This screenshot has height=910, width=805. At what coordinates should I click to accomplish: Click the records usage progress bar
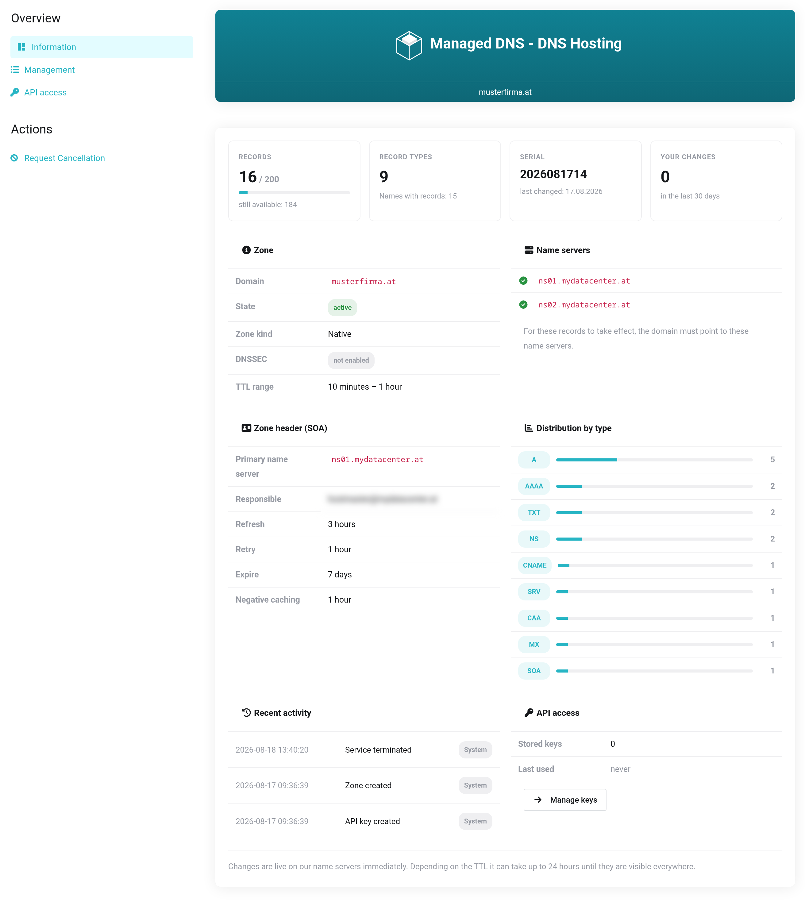(294, 193)
